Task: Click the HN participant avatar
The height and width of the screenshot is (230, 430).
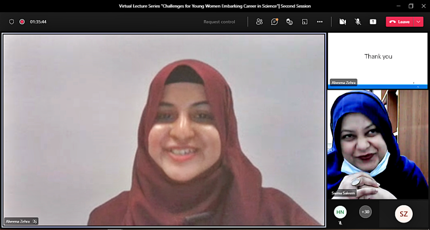Action: [340, 212]
